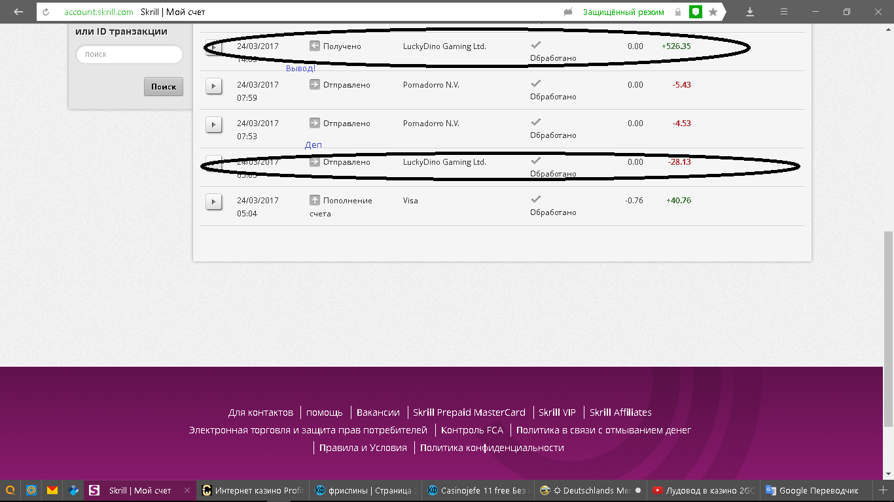The height and width of the screenshot is (502, 894).
Task: Click the Защищённый режим label
Action: [623, 12]
